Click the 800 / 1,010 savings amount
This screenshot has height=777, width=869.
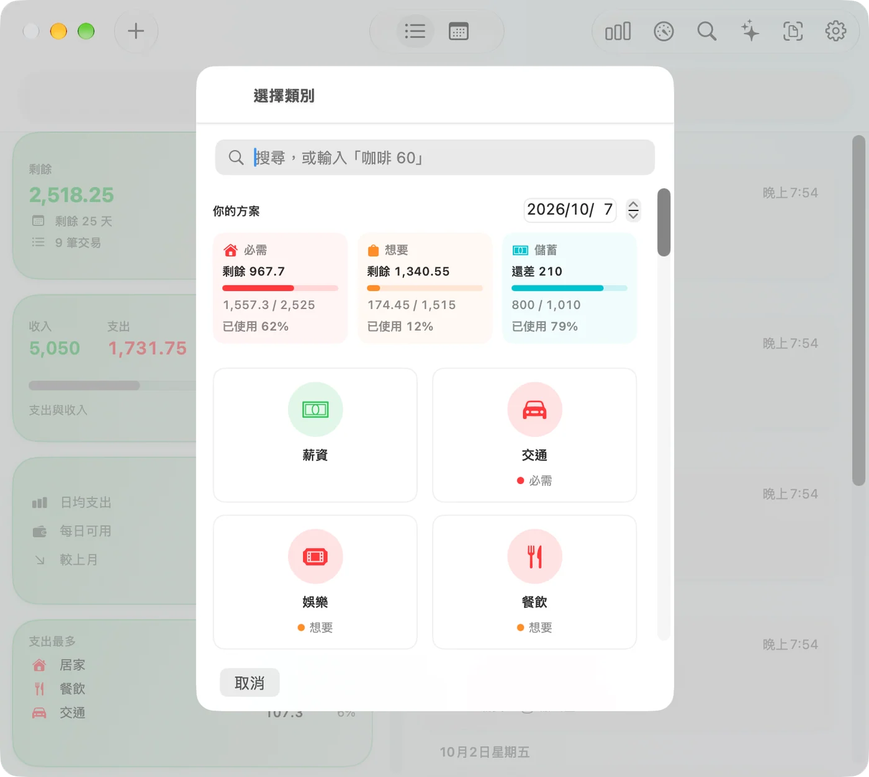pos(546,305)
